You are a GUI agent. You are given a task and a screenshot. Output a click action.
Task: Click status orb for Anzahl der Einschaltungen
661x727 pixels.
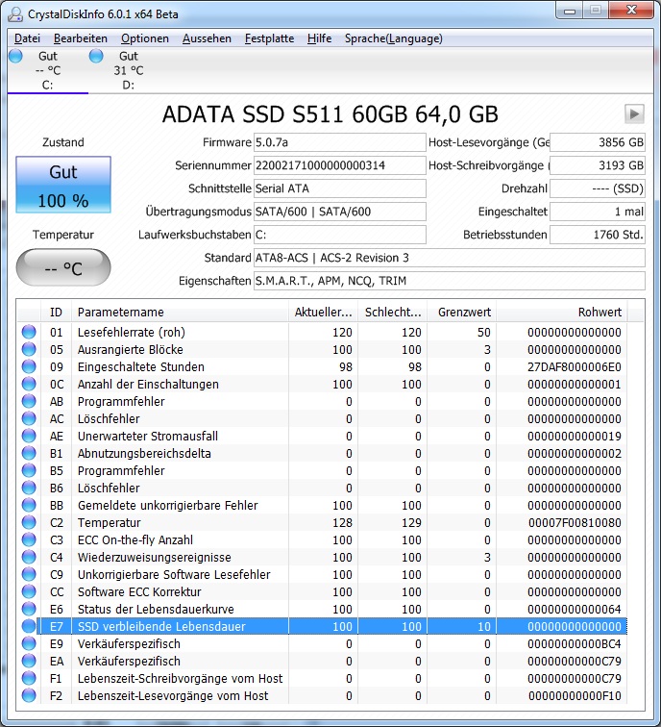pos(29,384)
